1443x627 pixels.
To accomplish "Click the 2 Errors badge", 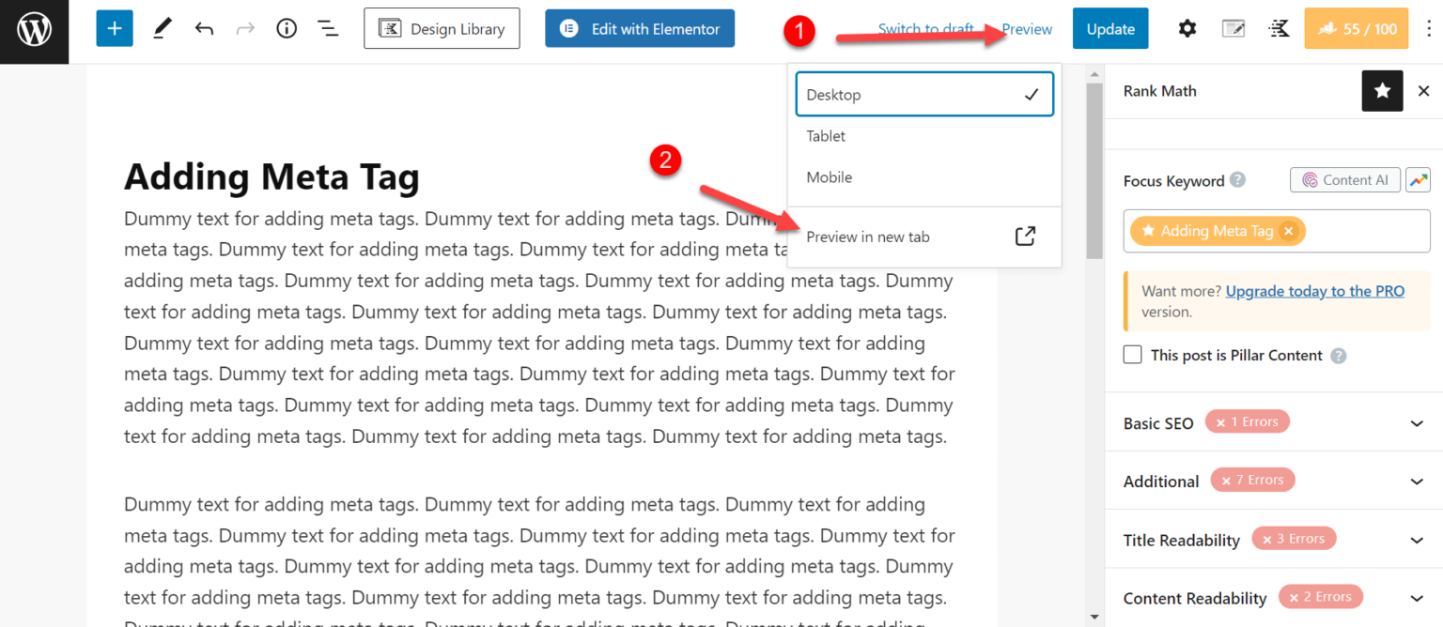I will tap(1321, 597).
